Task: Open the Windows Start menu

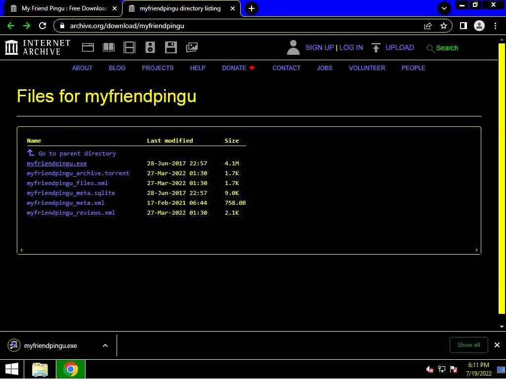Action: point(12,369)
